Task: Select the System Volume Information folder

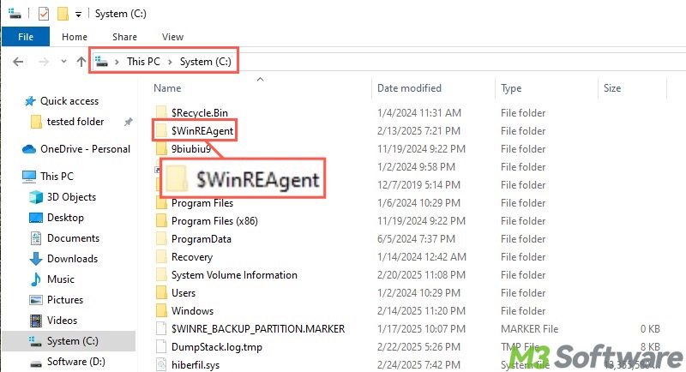Action: pyautogui.click(x=234, y=275)
